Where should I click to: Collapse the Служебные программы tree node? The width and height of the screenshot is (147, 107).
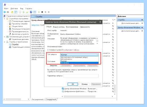click(x=5, y=19)
